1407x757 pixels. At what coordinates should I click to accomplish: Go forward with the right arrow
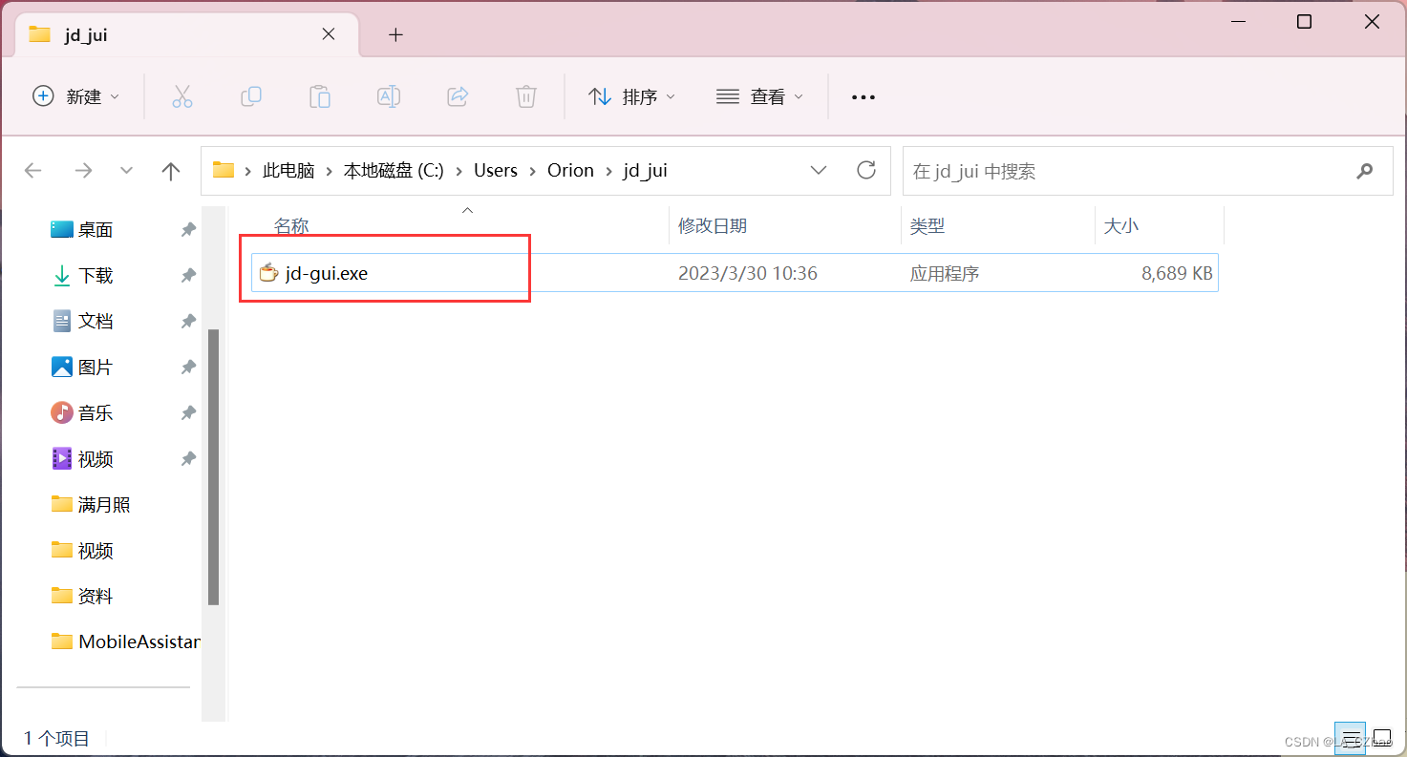tap(83, 171)
